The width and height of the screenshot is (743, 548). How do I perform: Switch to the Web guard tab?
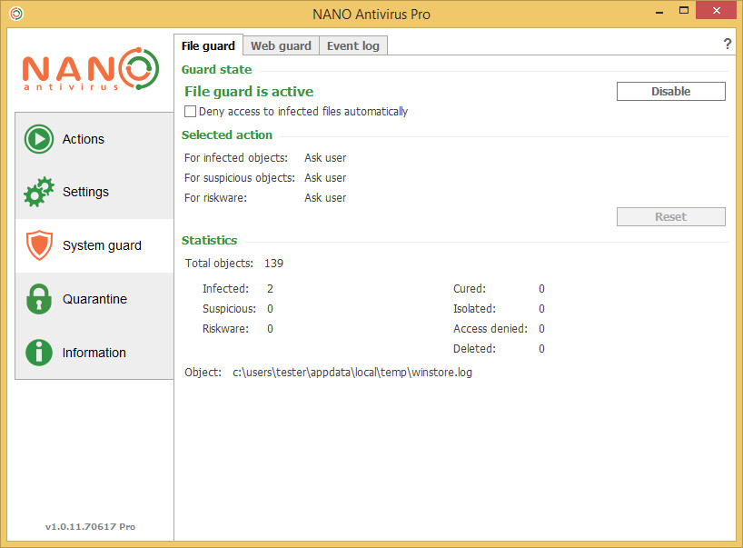(281, 46)
